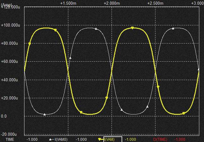The height and width of the screenshot is (142, 204).
Task: Click the D(TIME) delta label
Action: pos(160,139)
